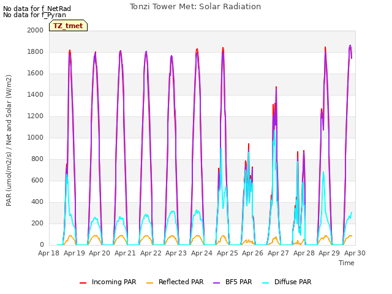
Task: Click the 1800 y-axis tick label
Action: click(x=36, y=51)
